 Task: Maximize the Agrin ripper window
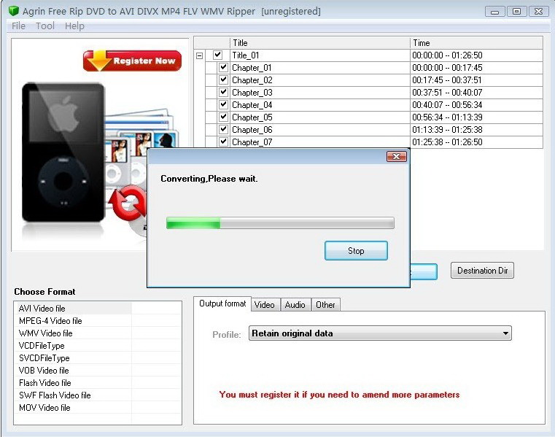(516, 12)
